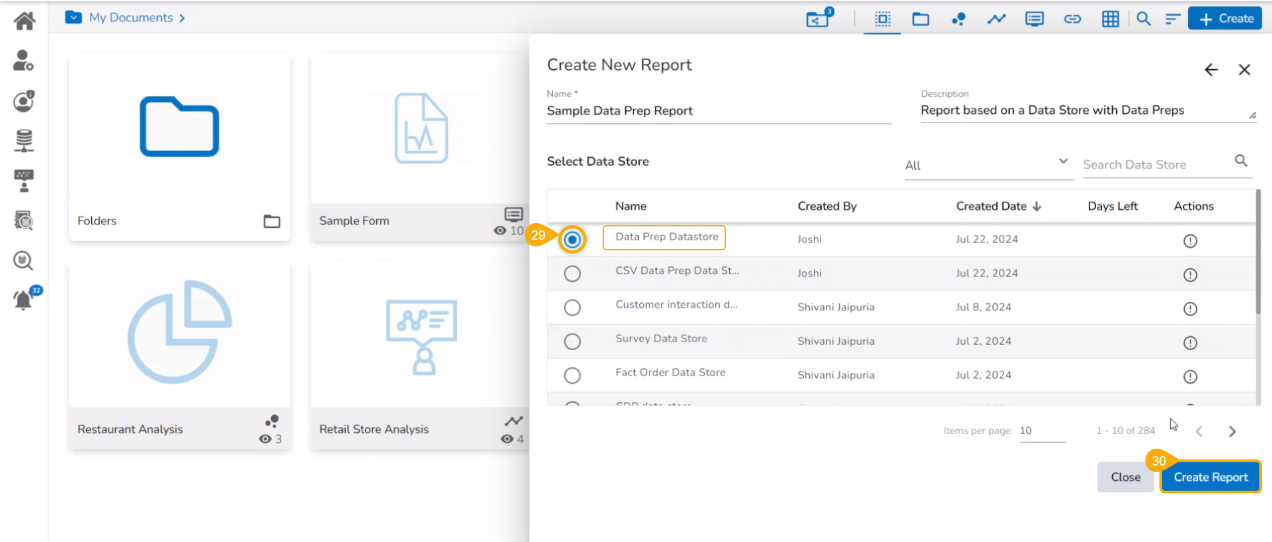Click the Name column header

click(630, 206)
